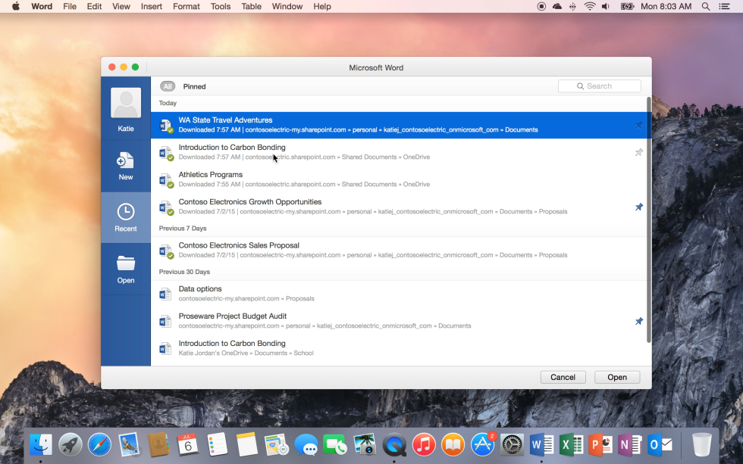Click the Open button
The image size is (743, 464).
point(616,377)
